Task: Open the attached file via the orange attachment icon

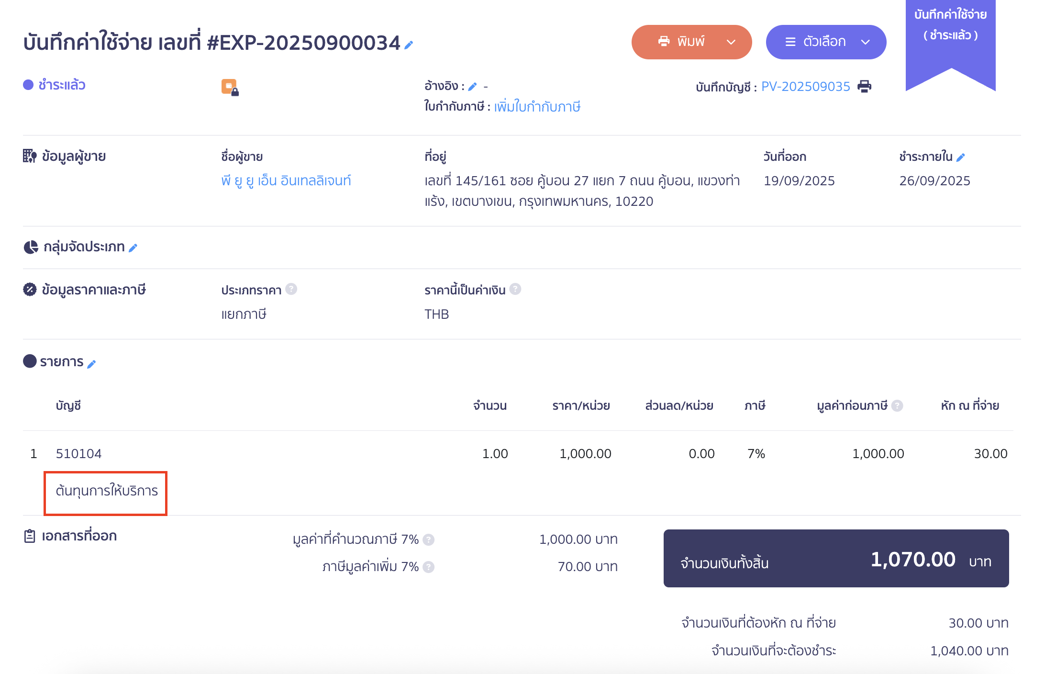Action: [229, 87]
